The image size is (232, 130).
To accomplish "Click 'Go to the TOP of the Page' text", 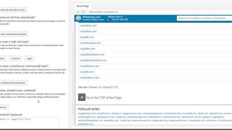I will (104, 97).
